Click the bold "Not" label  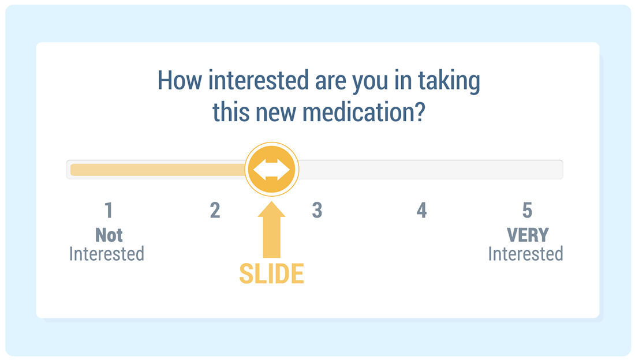pyautogui.click(x=109, y=235)
